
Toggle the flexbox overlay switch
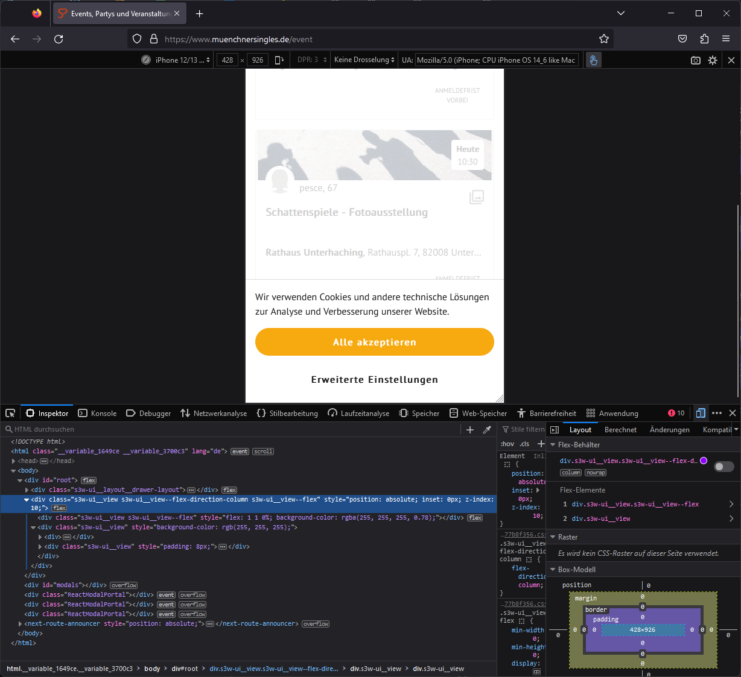coord(724,467)
